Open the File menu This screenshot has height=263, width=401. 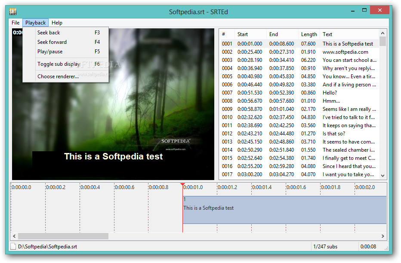coord(15,23)
